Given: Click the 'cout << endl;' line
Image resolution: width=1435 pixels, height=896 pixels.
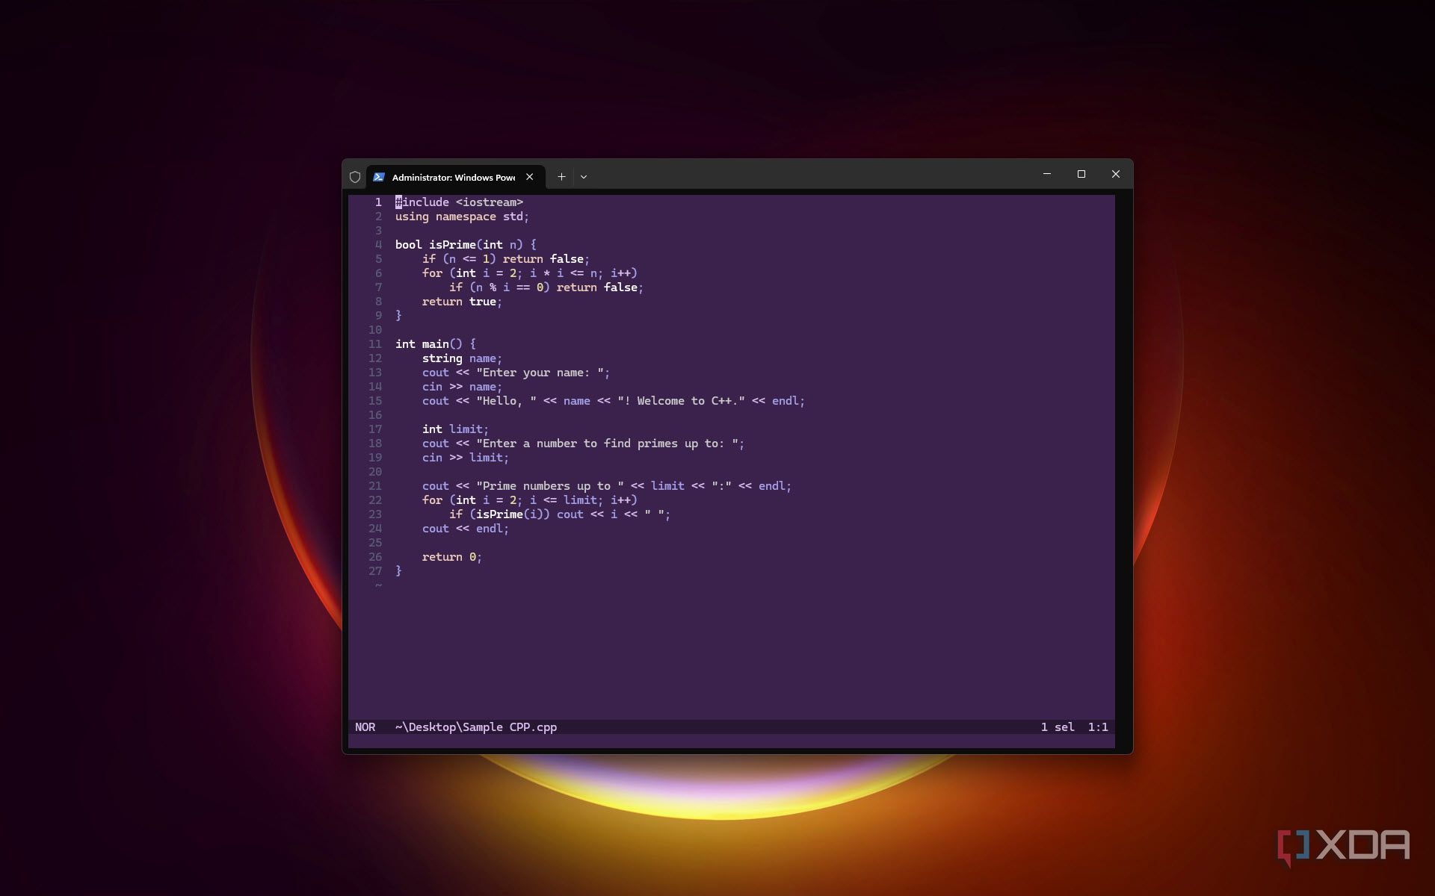Looking at the screenshot, I should tap(466, 529).
